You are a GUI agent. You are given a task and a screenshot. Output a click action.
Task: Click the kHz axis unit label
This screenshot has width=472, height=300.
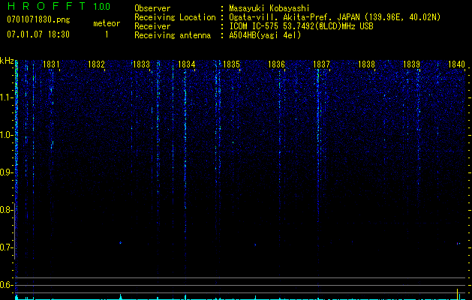pos(7,61)
